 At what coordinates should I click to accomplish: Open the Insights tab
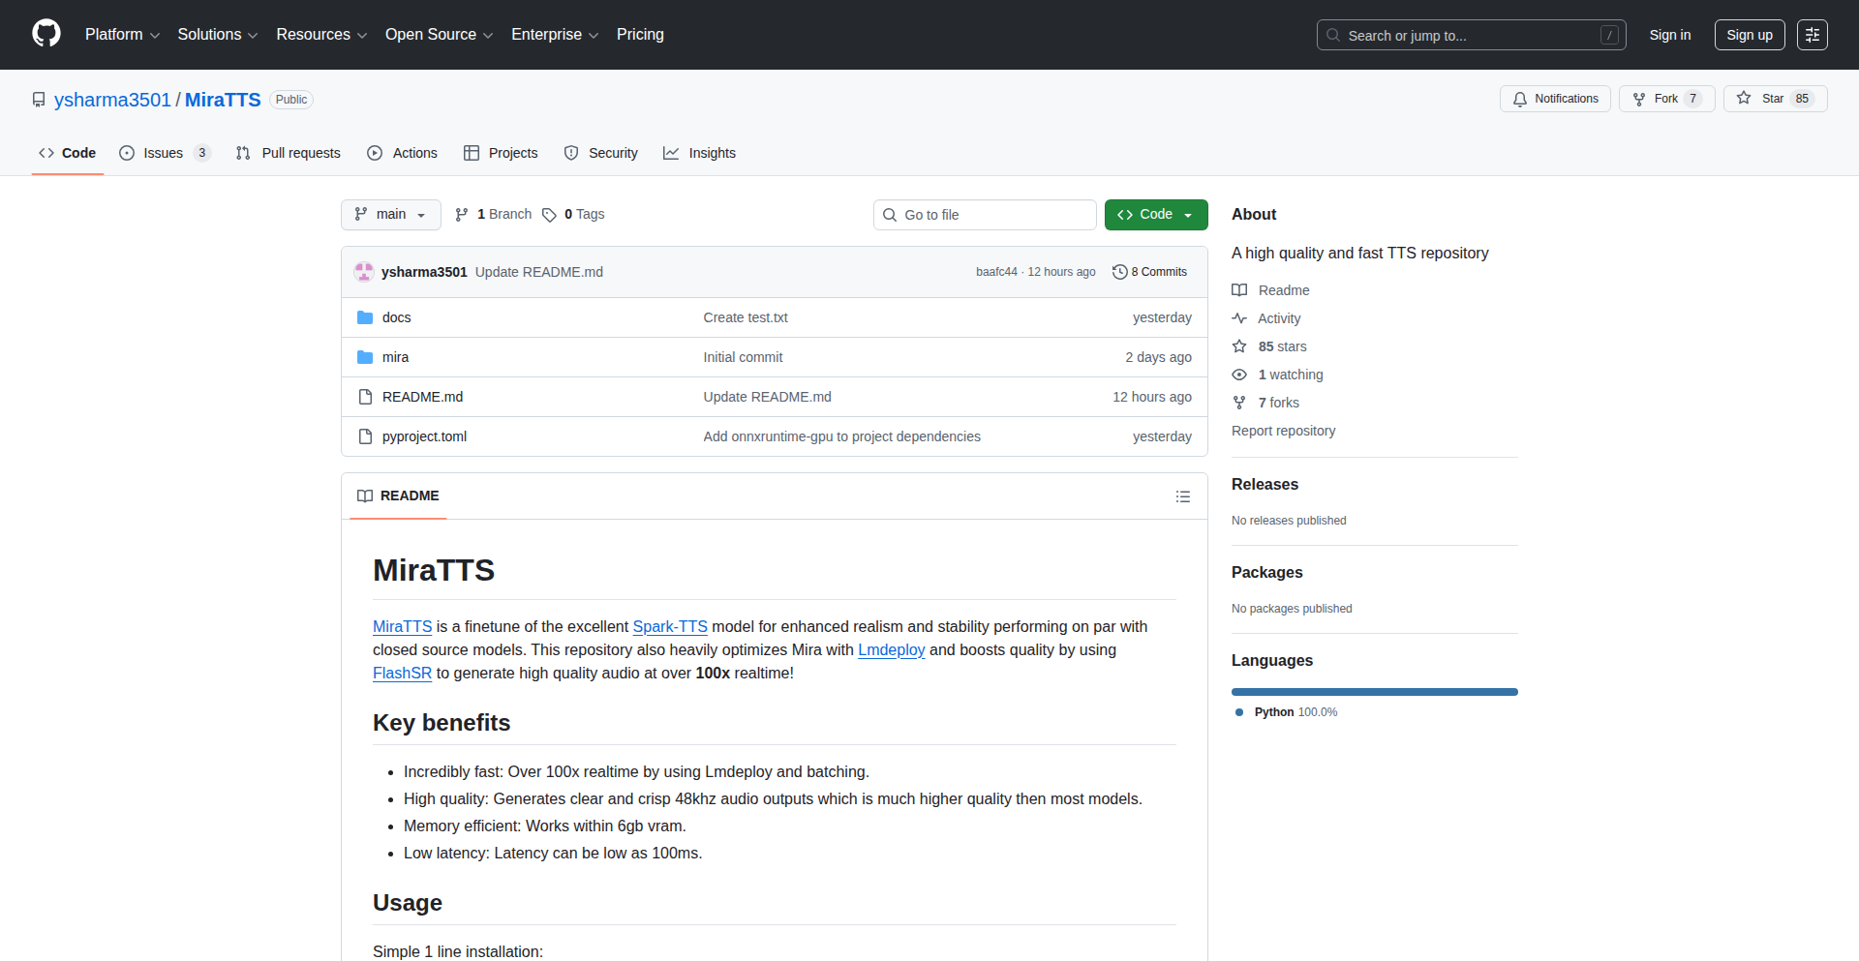tap(700, 153)
